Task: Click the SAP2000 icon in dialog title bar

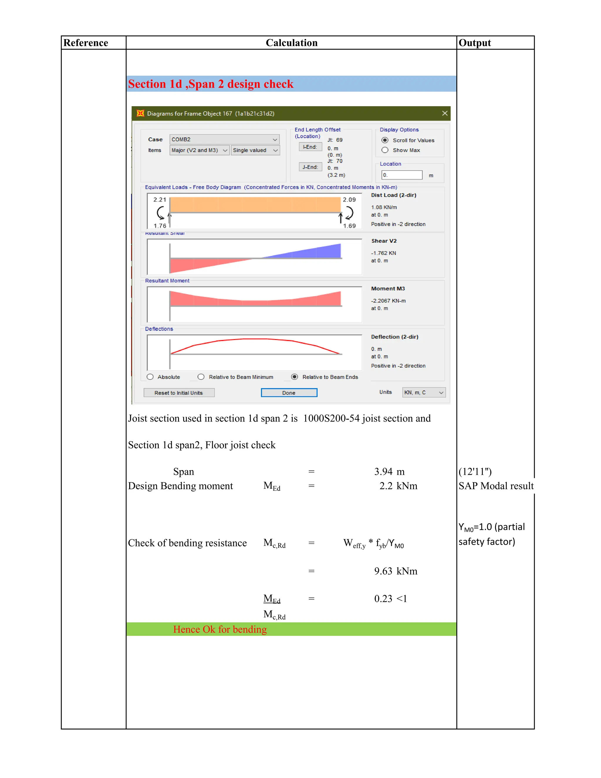Action: coord(140,113)
